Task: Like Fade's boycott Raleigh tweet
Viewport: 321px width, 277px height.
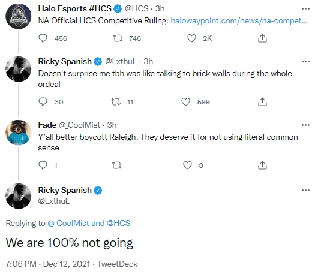Action: [x=187, y=165]
